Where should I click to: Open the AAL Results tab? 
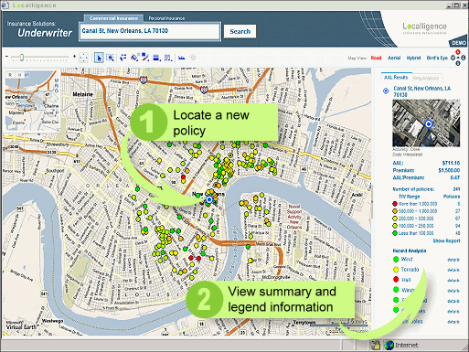[396, 78]
